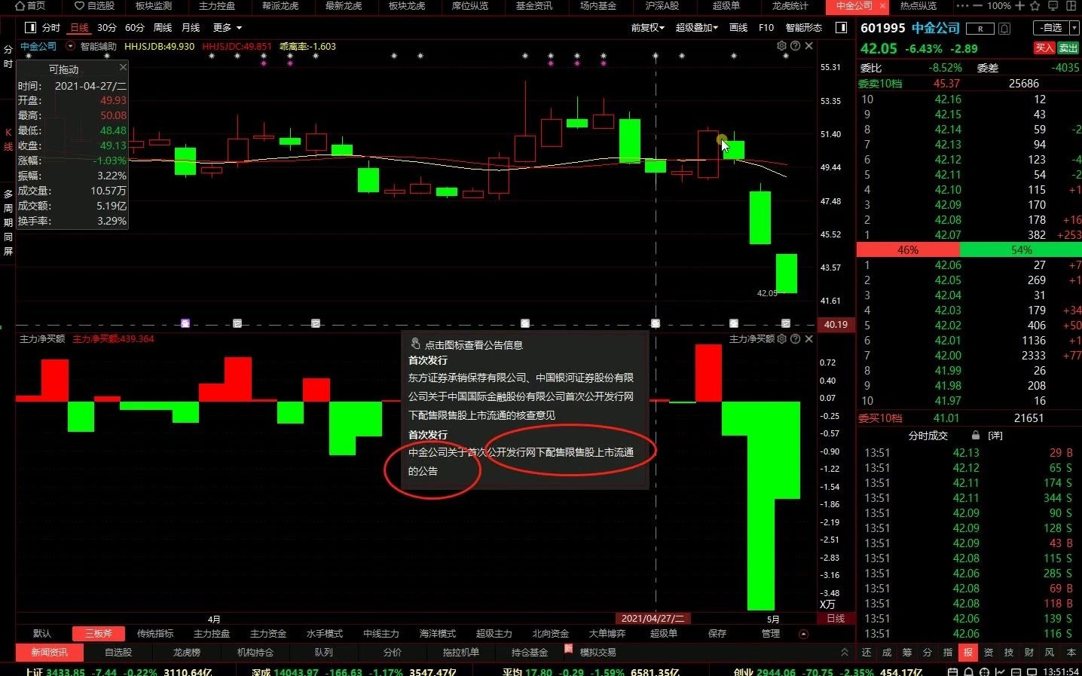Click the last announcement marker near May
This screenshot has height=676, width=1082.
point(786,323)
